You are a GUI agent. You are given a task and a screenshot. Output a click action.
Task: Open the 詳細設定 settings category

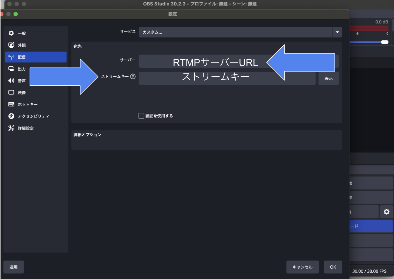(x=36, y=128)
